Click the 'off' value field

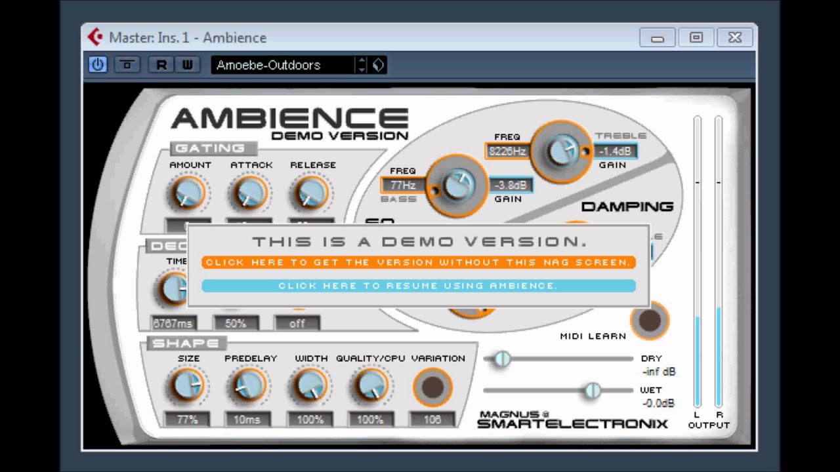pyautogui.click(x=297, y=323)
